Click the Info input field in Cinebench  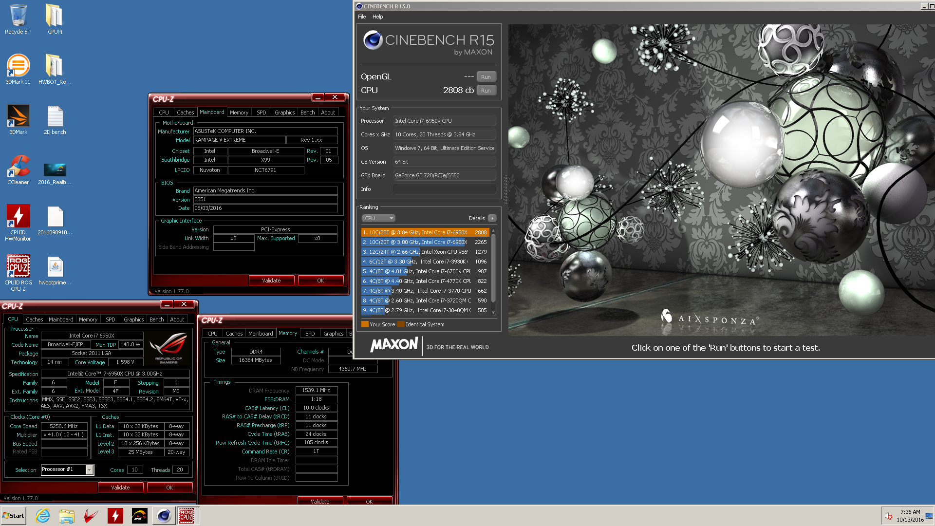pos(445,189)
